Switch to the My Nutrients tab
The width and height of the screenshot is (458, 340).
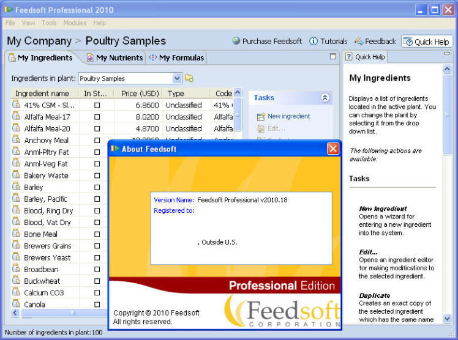click(114, 58)
